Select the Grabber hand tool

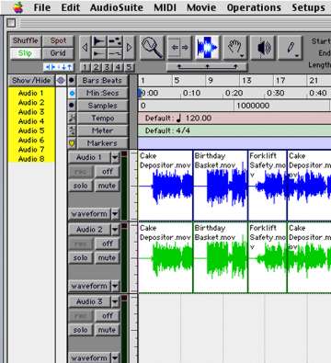pyautogui.click(x=235, y=48)
